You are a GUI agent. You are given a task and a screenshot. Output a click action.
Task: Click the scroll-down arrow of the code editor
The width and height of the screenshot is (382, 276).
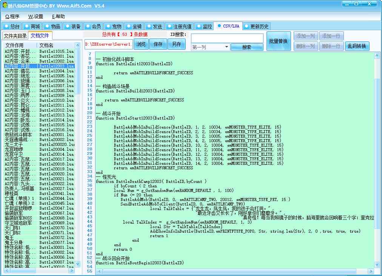377,265
